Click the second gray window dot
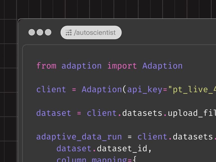This screenshot has height=162, width=216. [40, 32]
